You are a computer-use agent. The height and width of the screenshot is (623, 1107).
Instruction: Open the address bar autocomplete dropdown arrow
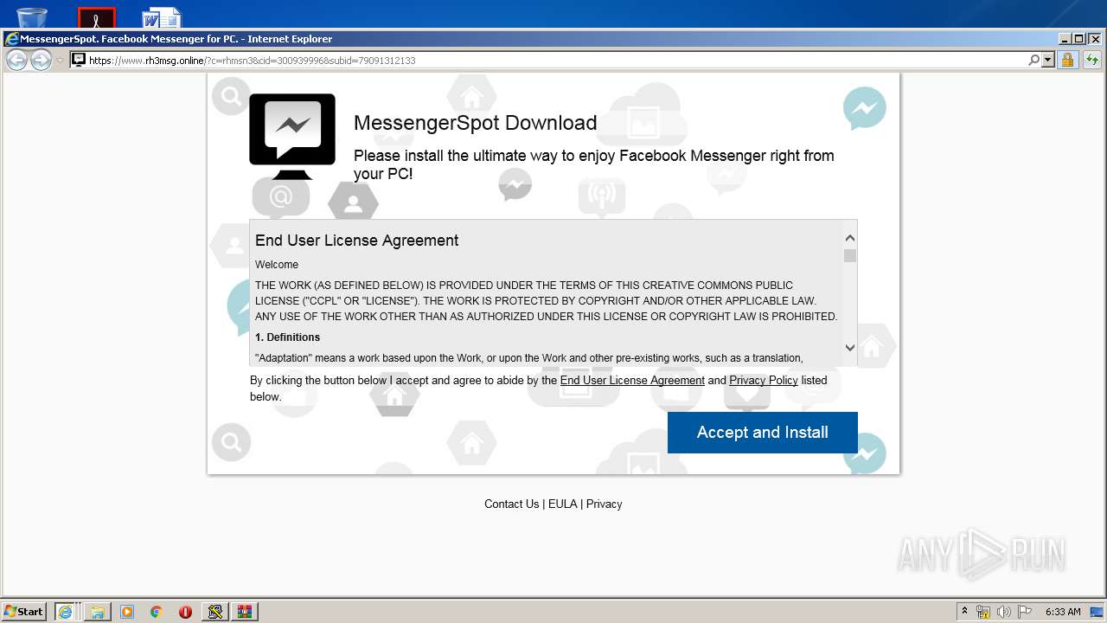[x=1048, y=61]
